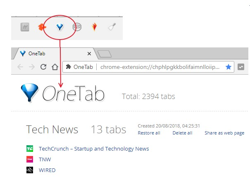250x177 pixels.
Task: Click the orange rooster extension icon
Action: pyautogui.click(x=42, y=27)
